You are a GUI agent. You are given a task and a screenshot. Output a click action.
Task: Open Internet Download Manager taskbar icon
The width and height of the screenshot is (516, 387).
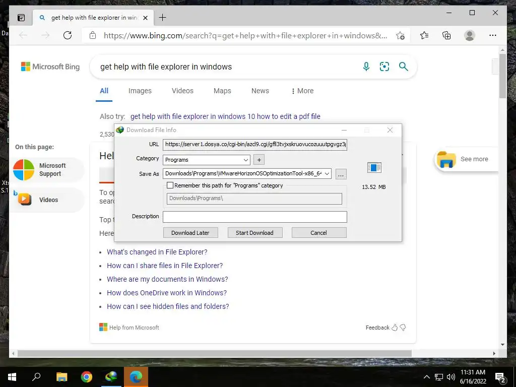pyautogui.click(x=111, y=377)
